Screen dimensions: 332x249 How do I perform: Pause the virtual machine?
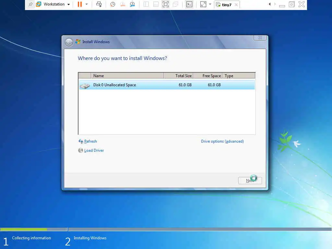tap(80, 4)
